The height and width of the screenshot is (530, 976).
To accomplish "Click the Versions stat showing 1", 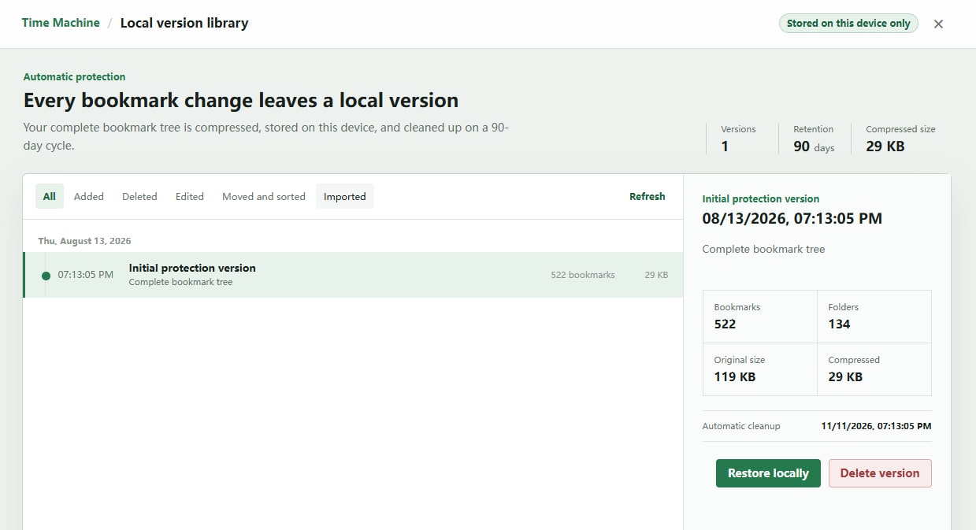I will click(738, 139).
